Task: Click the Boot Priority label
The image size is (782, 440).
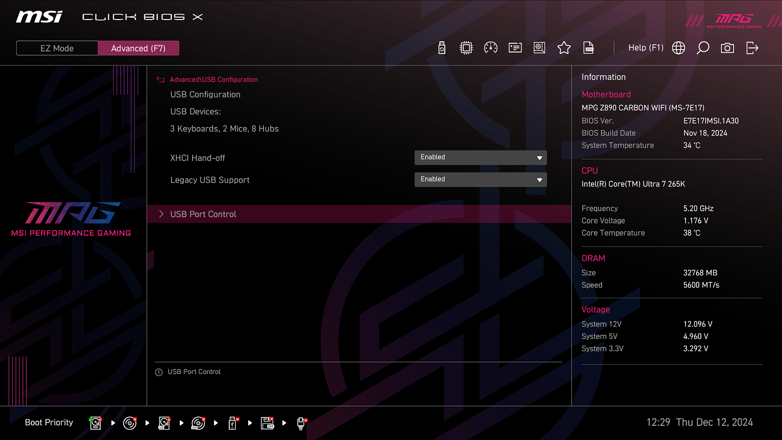Action: (49, 422)
